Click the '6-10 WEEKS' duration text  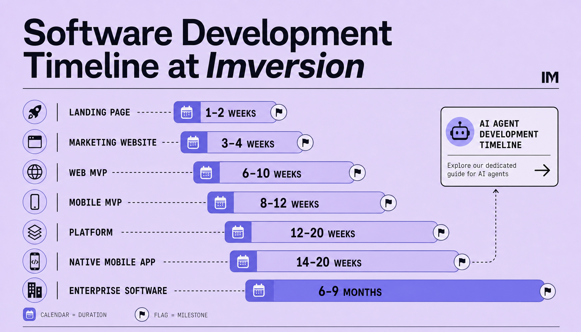272,173
